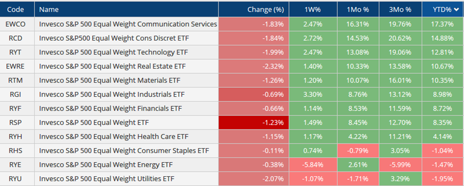
Task: Click the RYE -5.84% one-week cell
Action: tap(313, 165)
